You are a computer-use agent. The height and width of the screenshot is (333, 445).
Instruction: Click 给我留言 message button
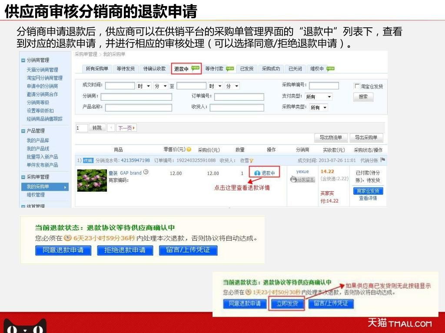coord(302,180)
